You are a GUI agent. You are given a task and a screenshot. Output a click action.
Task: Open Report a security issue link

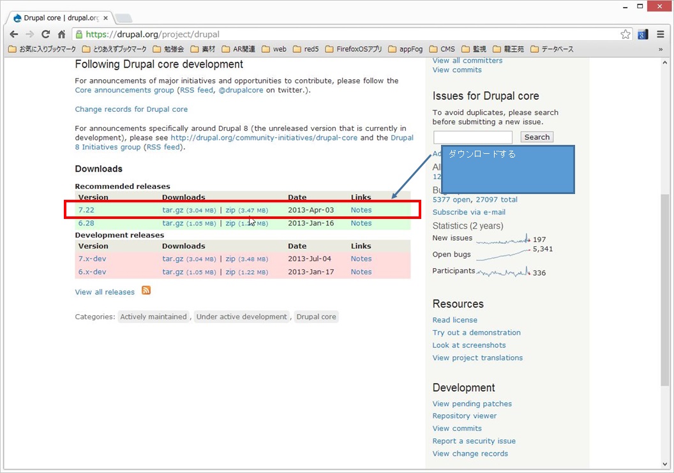[474, 441]
